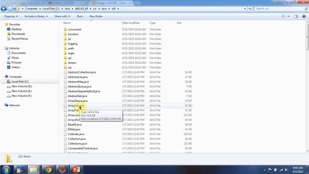
Task: Expand the breadcrumb arrow after src
Action: [x=99, y=9]
